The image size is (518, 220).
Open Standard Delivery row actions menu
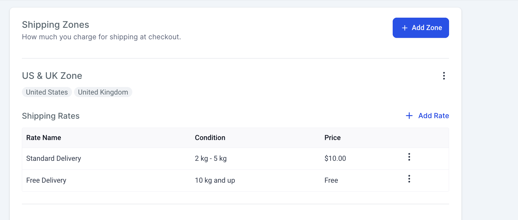click(x=409, y=157)
